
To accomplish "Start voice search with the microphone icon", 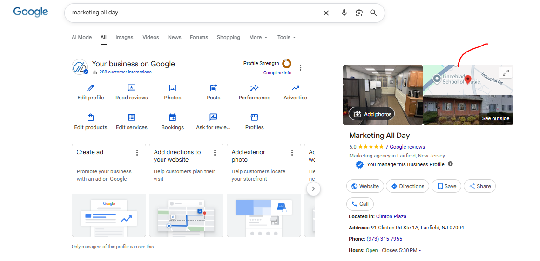I will tap(344, 13).
